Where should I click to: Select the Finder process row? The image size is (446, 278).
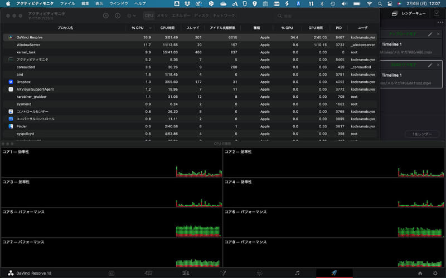click(x=190, y=126)
